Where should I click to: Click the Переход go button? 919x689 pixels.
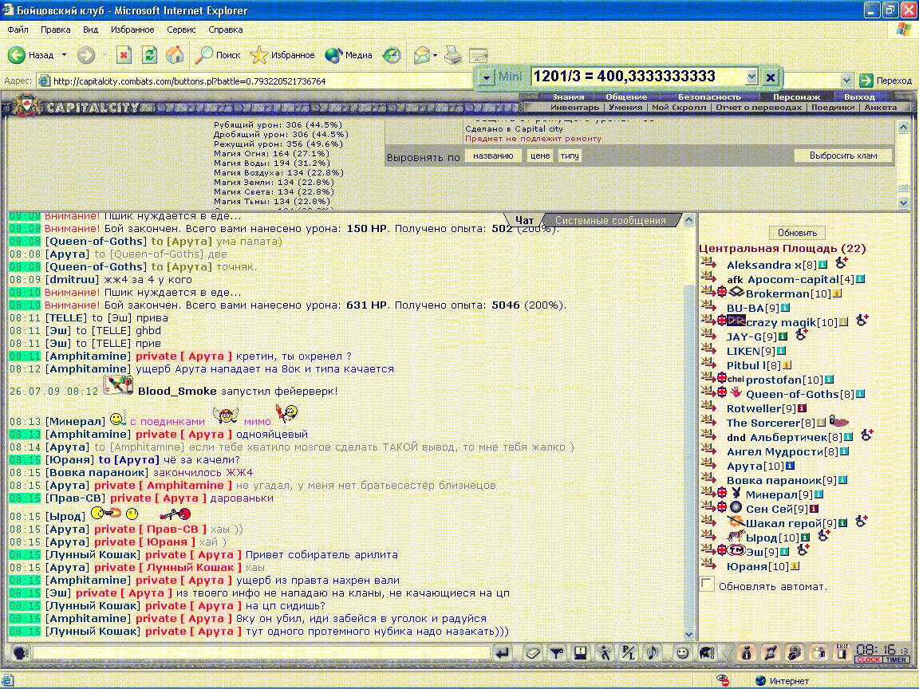(885, 81)
